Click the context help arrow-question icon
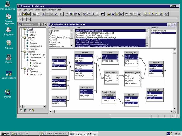Viewport: 182px width, 136px height. [102, 14]
